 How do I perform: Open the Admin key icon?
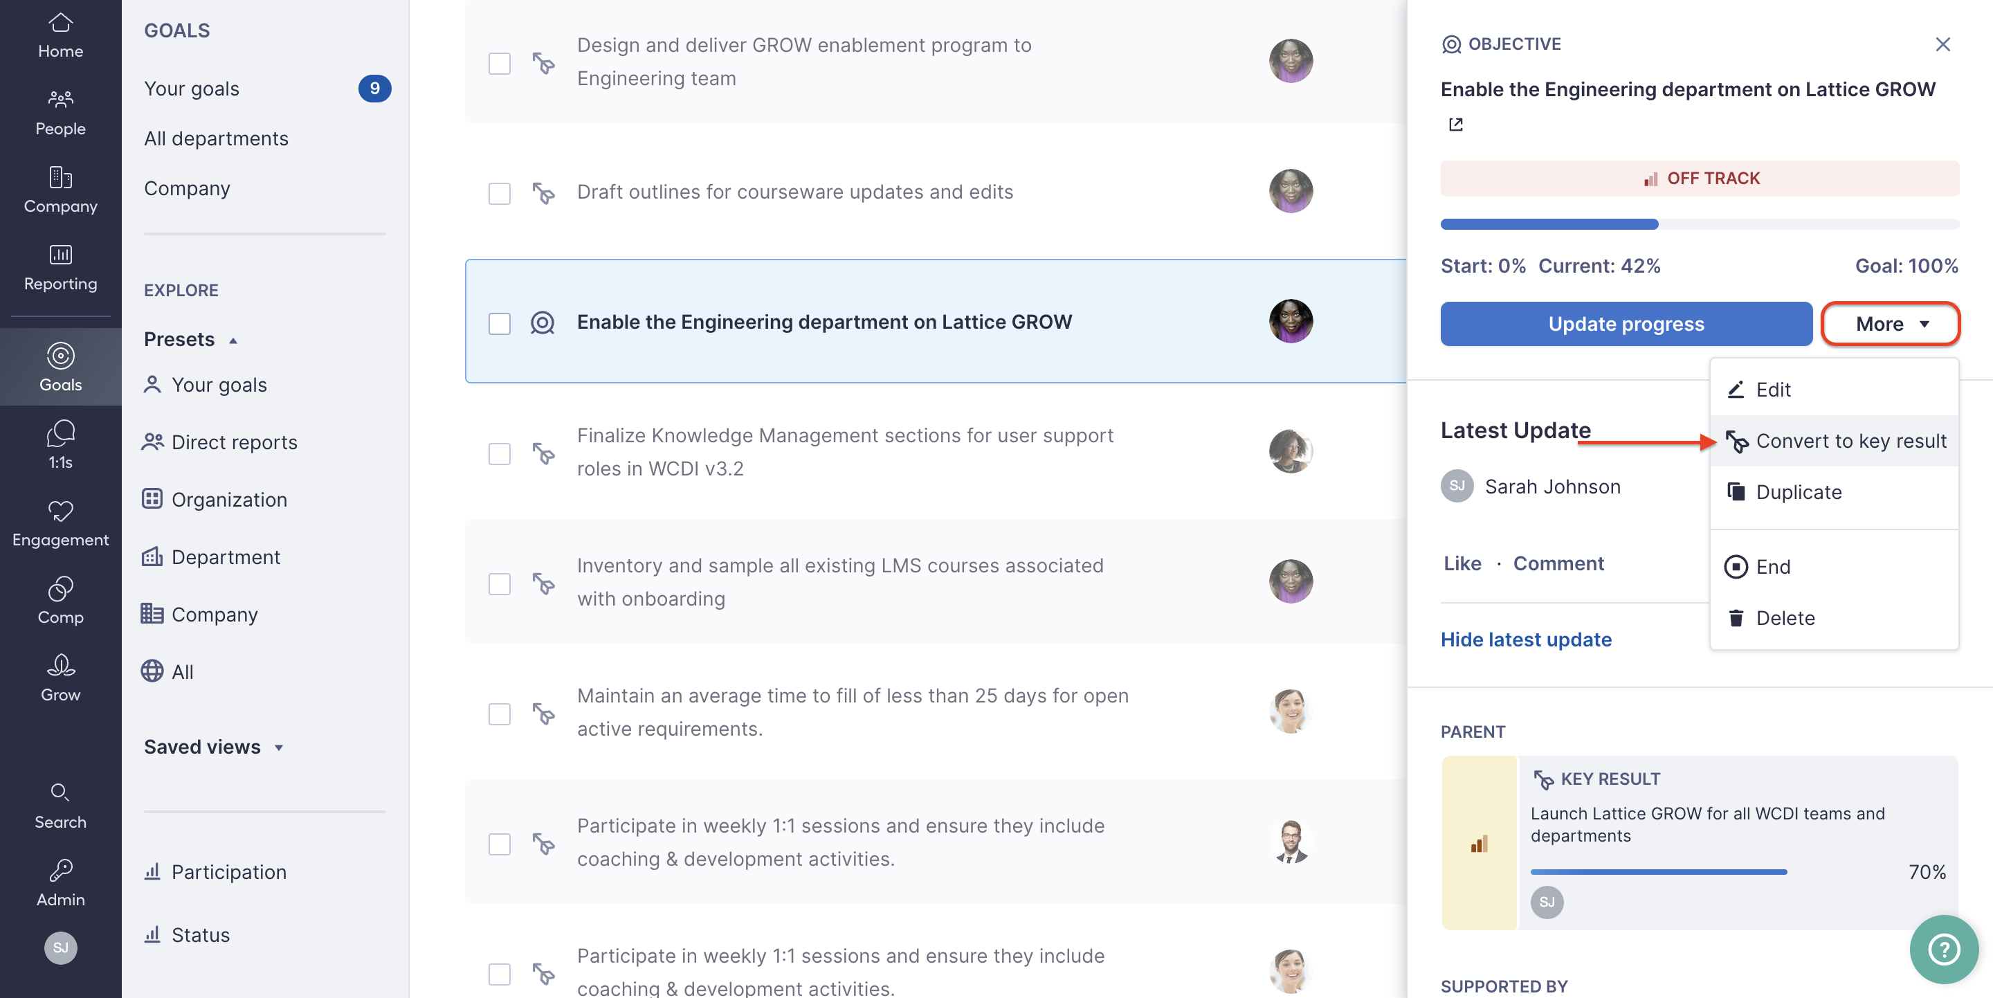click(60, 871)
